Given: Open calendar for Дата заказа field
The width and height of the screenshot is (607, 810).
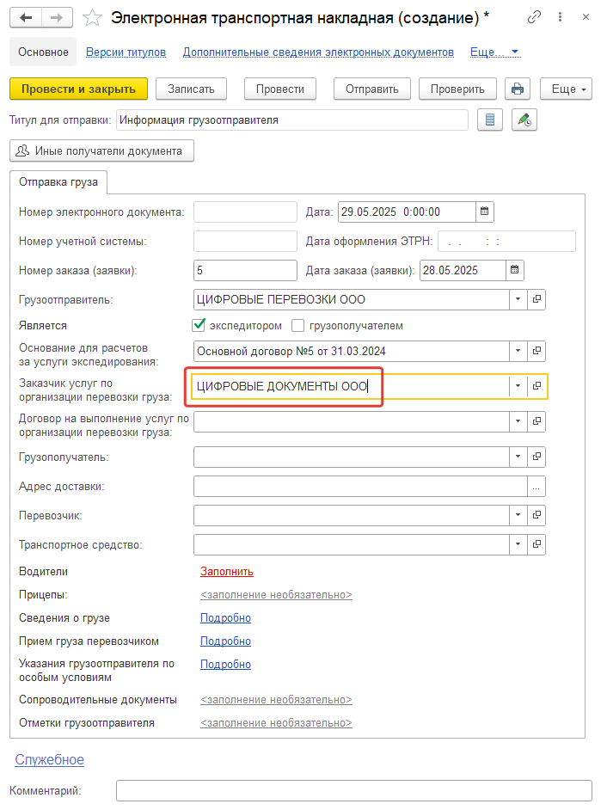Looking at the screenshot, I should click(x=514, y=270).
